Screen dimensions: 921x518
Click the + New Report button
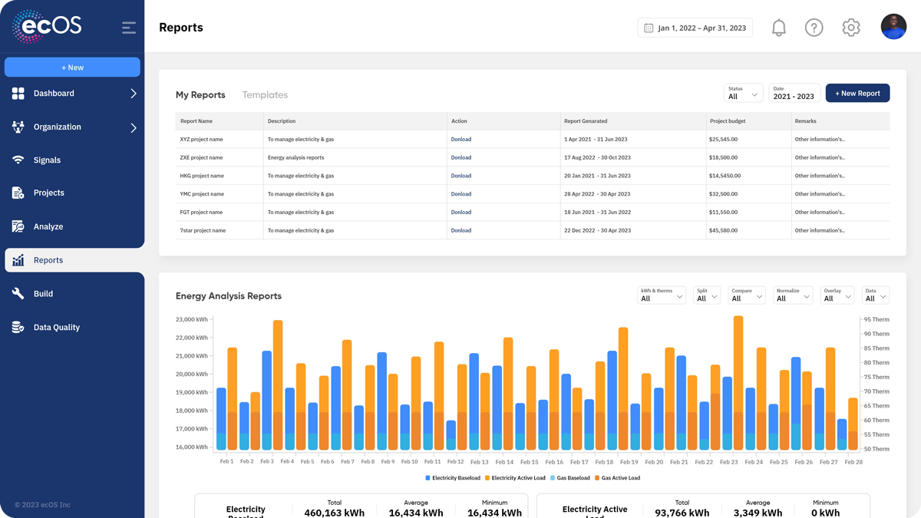[857, 93]
